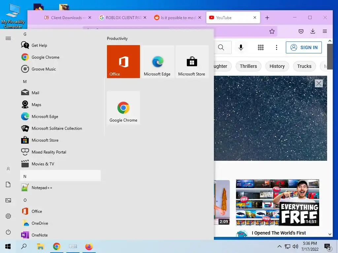Viewport: 338px width, 253px height.
Task: Dismiss the starry banner with X
Action: tap(319, 83)
